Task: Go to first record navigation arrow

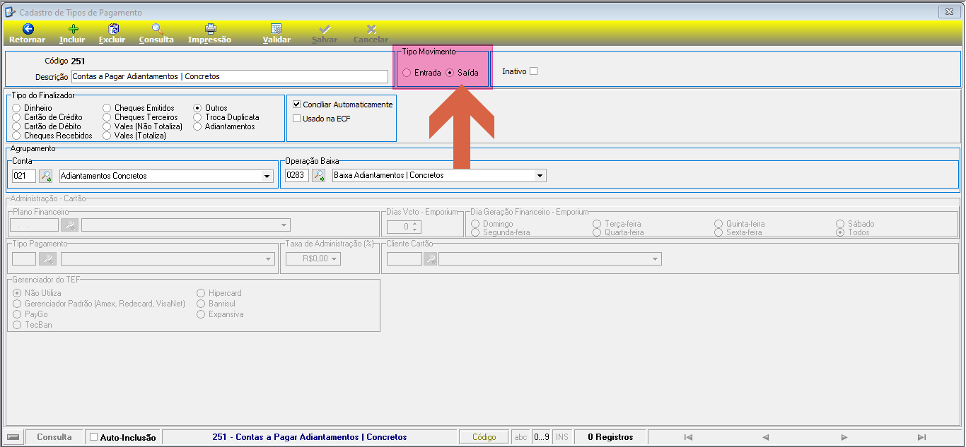Action: pos(688,437)
